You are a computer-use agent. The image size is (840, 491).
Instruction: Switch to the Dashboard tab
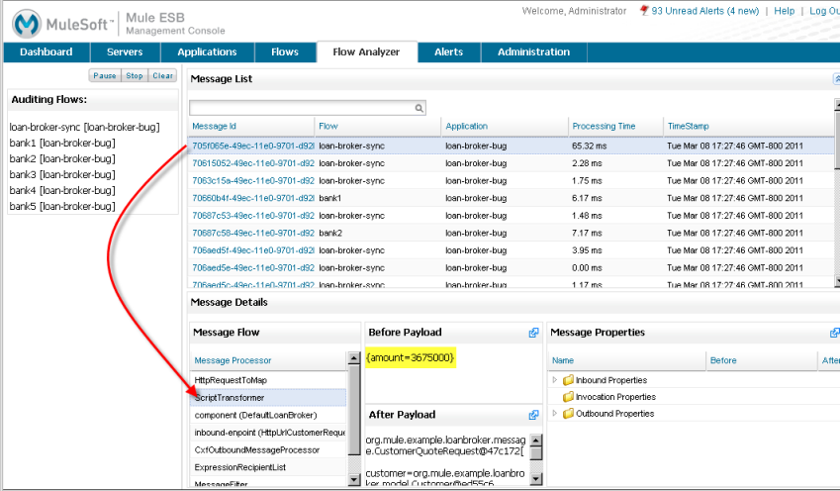[46, 52]
